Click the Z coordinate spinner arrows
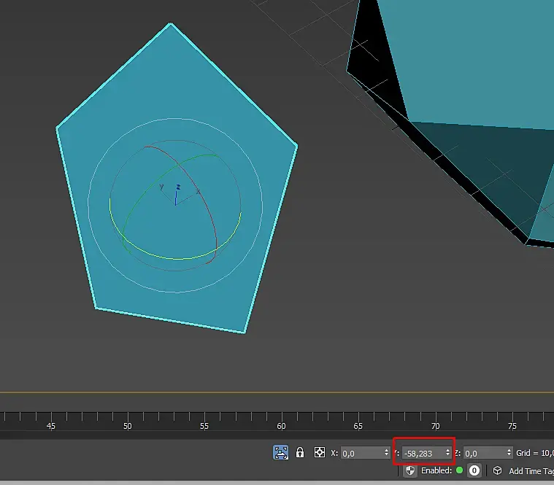This screenshot has width=554, height=485. click(509, 453)
